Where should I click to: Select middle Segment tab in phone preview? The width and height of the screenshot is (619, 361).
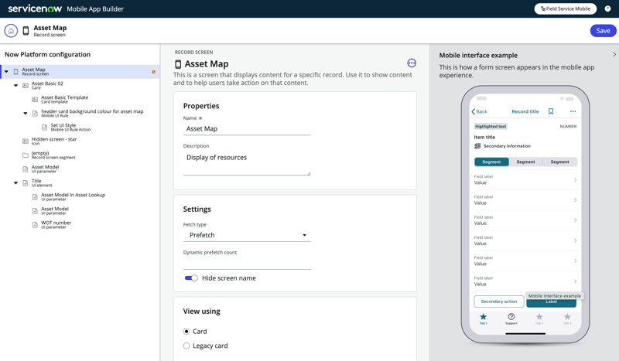tap(525, 162)
